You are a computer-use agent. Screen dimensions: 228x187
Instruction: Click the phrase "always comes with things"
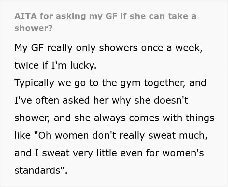[154, 118]
